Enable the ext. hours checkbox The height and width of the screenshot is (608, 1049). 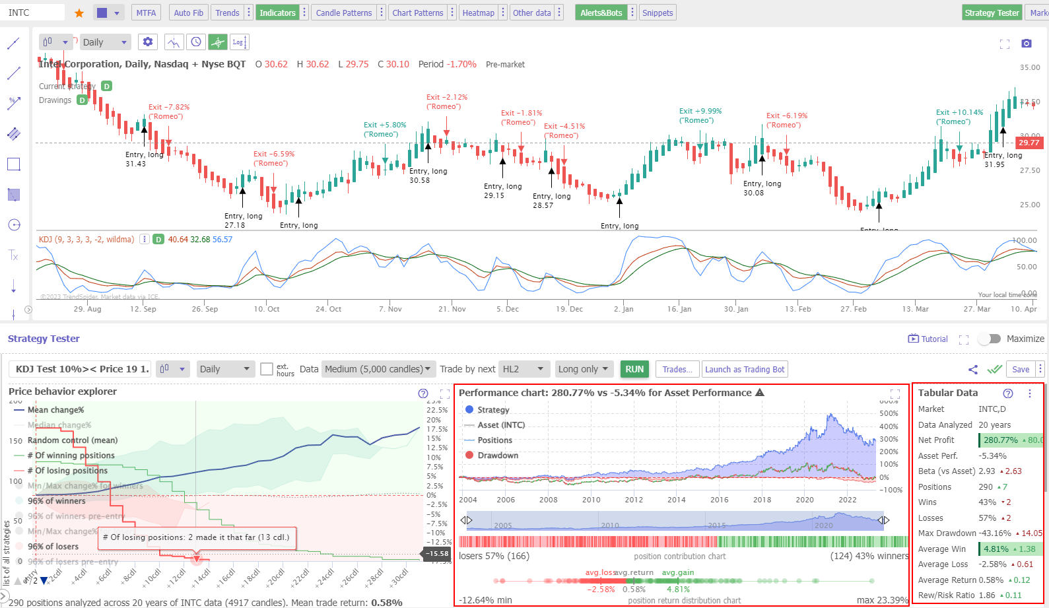[x=267, y=369]
